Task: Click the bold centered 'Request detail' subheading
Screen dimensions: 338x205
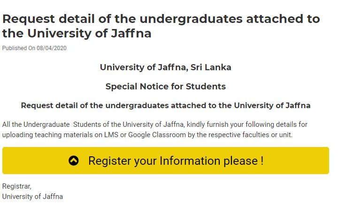Action: coord(166,105)
